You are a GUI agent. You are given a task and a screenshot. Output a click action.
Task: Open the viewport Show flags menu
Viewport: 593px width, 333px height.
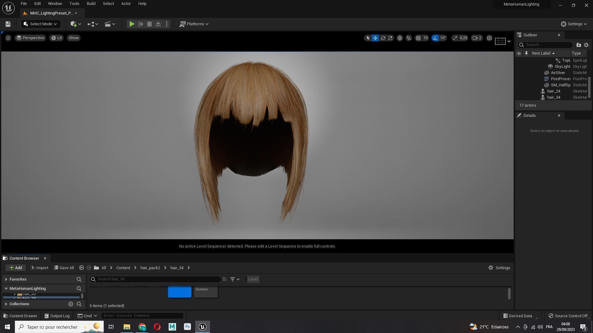pyautogui.click(x=74, y=38)
